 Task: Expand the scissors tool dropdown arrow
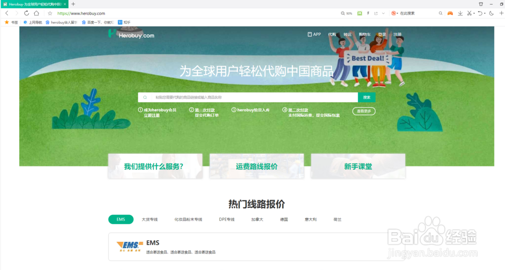474,14
